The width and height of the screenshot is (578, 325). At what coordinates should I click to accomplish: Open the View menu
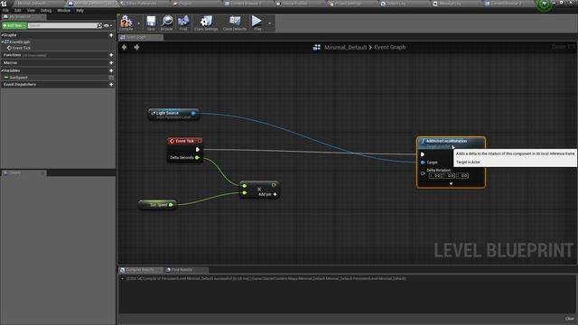pos(31,10)
